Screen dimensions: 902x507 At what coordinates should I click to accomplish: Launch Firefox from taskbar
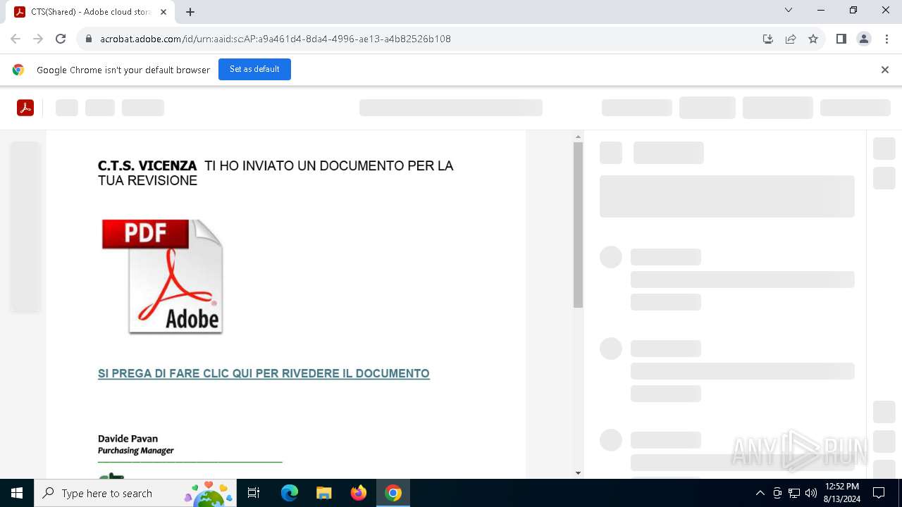tap(359, 493)
